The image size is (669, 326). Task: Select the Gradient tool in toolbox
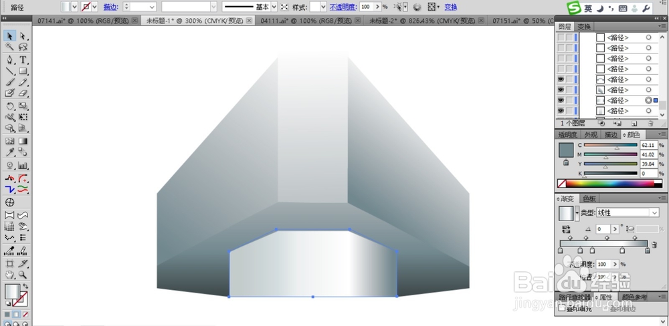[x=23, y=141]
